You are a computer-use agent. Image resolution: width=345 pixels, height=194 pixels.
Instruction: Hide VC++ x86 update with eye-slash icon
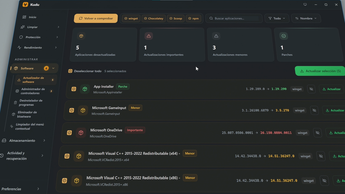coord(324,181)
